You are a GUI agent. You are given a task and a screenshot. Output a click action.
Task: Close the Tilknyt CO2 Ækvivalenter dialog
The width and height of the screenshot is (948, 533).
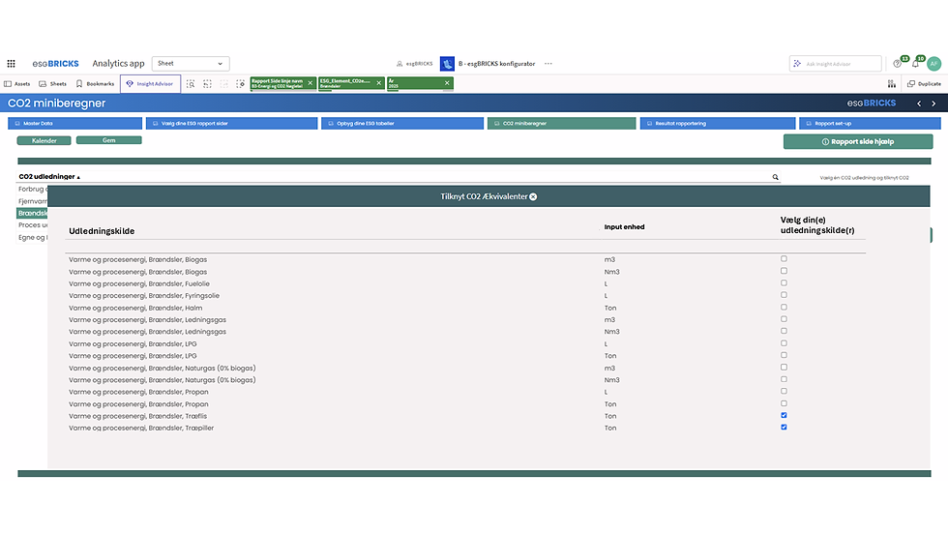point(533,196)
